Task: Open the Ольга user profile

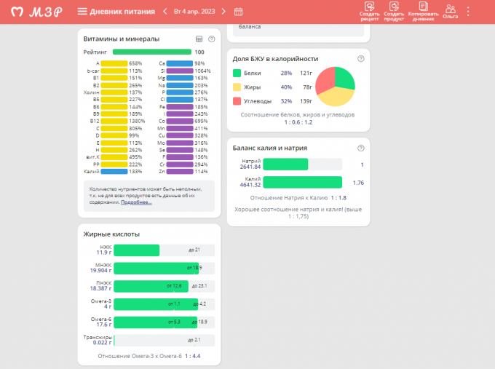Action: [x=451, y=11]
